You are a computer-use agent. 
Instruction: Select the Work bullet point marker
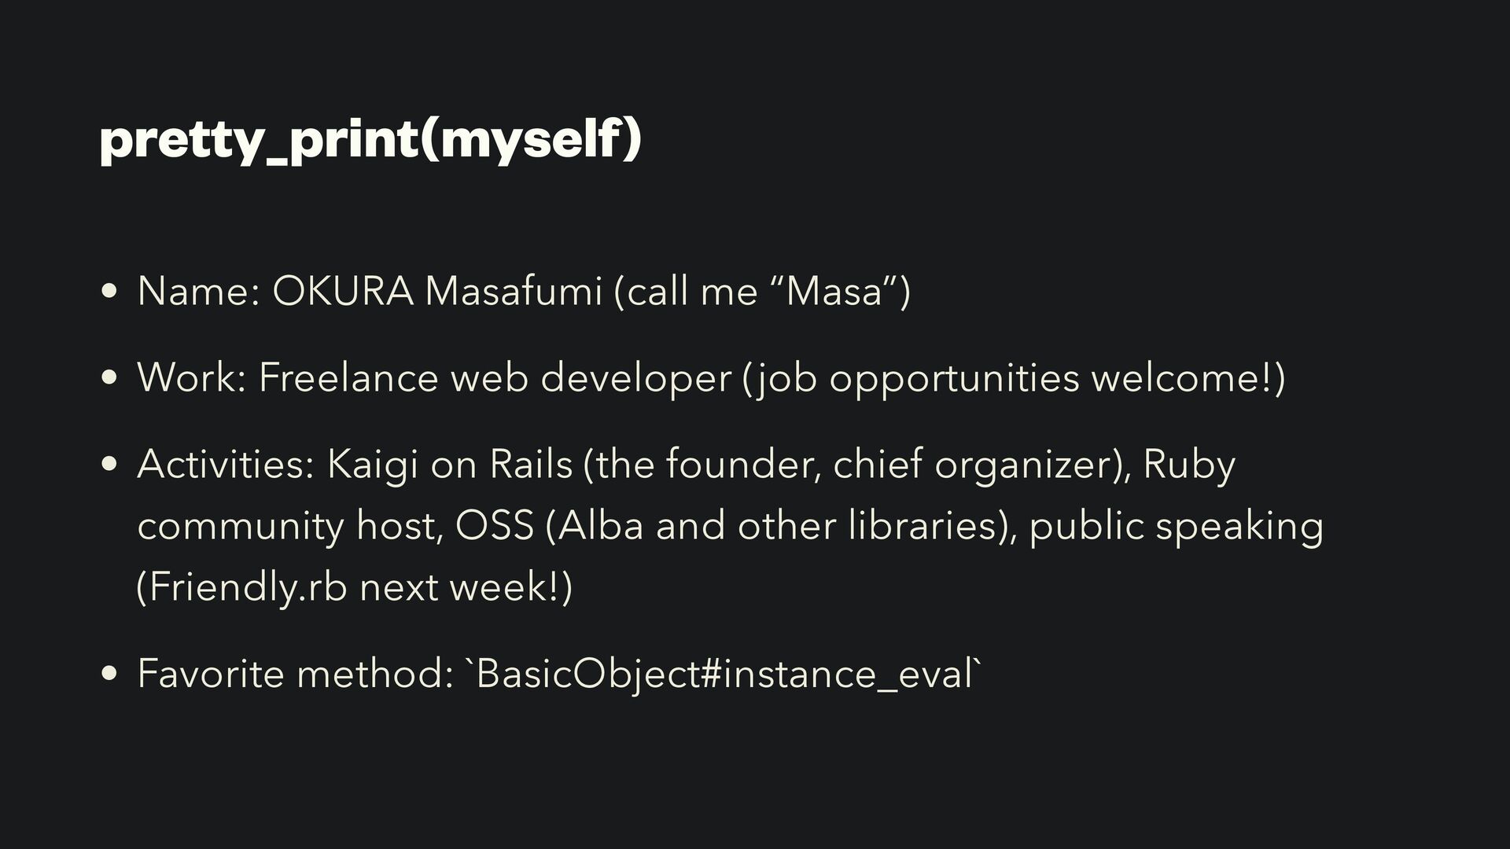tap(110, 378)
